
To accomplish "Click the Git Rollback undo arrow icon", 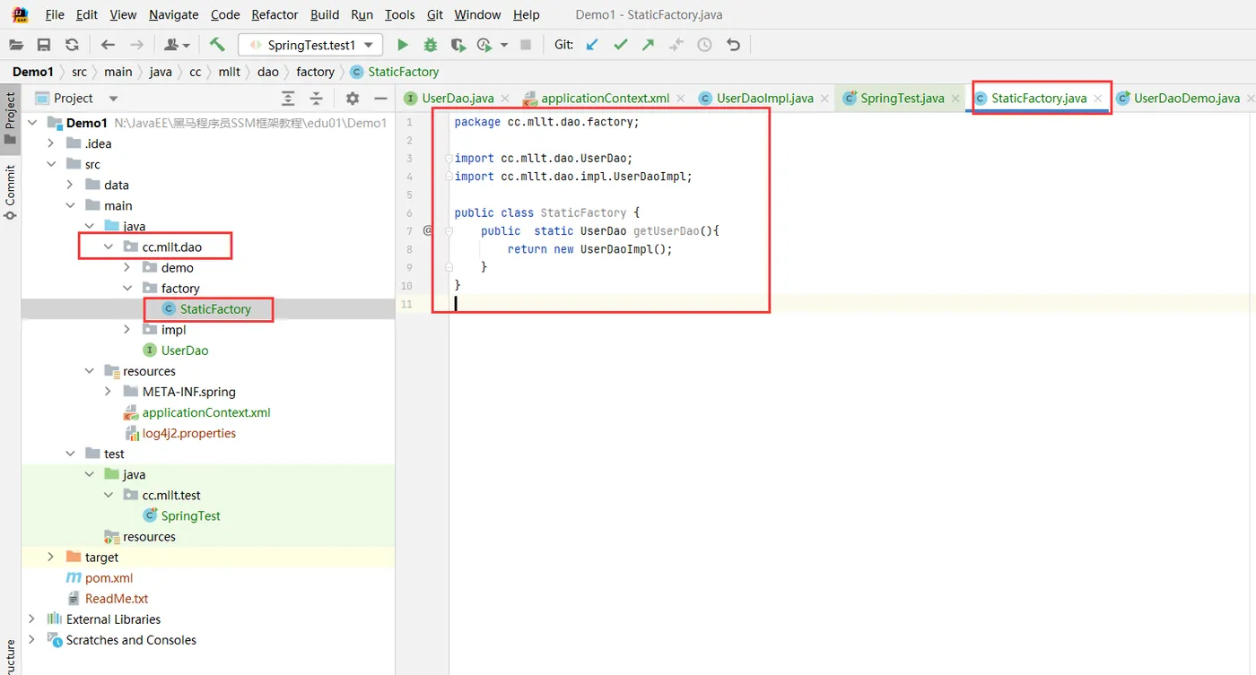I will [734, 45].
